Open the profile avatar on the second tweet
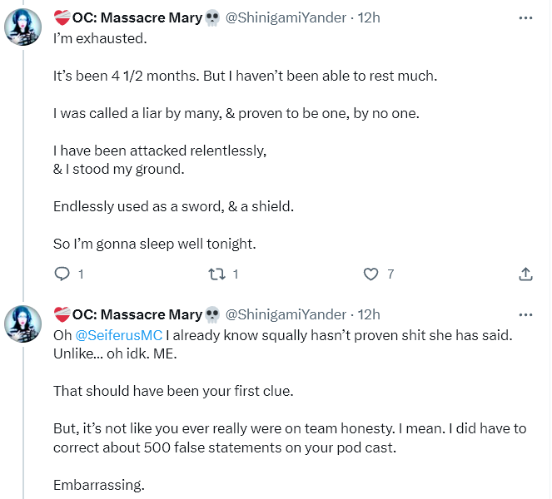This screenshot has width=552, height=499. coord(25,325)
